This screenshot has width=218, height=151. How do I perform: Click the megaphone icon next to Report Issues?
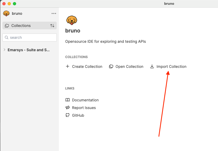(67, 107)
